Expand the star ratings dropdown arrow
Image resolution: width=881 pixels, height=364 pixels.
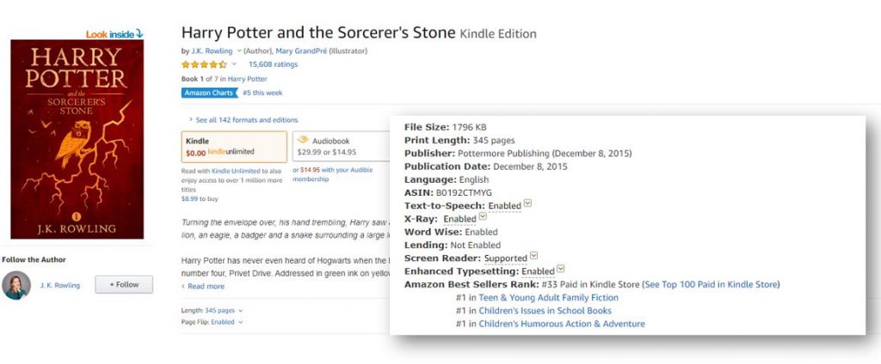coord(234,64)
